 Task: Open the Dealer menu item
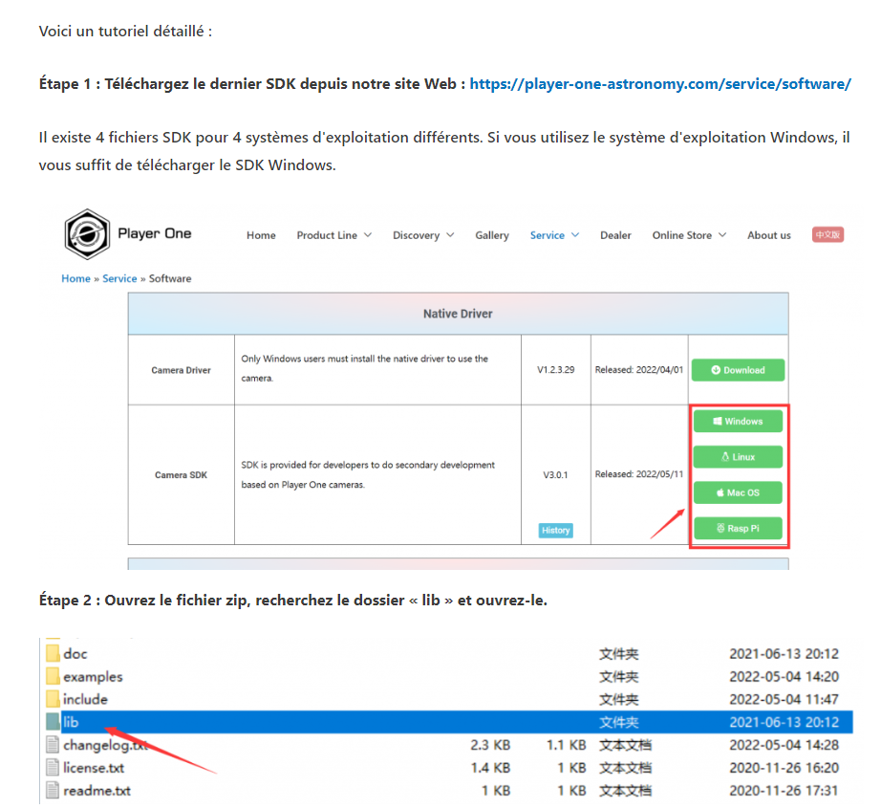pyautogui.click(x=615, y=235)
